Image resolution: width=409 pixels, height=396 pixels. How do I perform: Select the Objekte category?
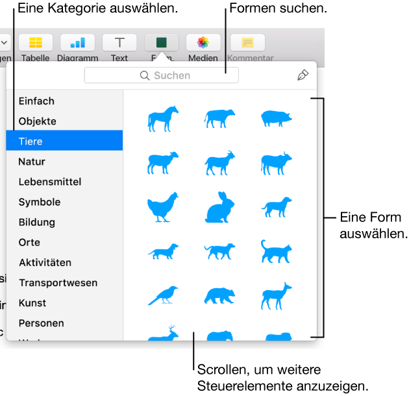(64, 121)
